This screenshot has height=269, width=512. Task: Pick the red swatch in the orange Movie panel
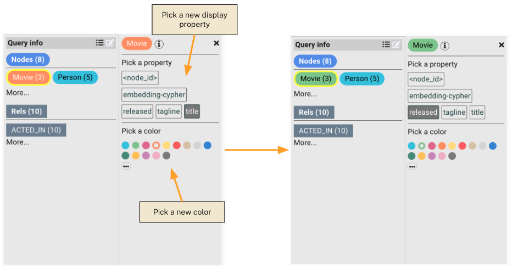click(177, 145)
